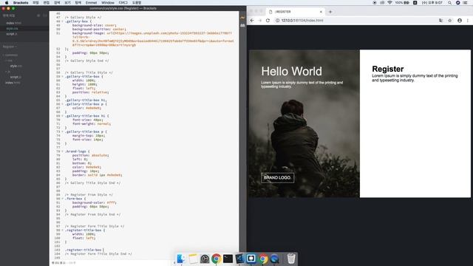Click the Register heading in browser
Screen dimensions: 473x266
coord(387,69)
